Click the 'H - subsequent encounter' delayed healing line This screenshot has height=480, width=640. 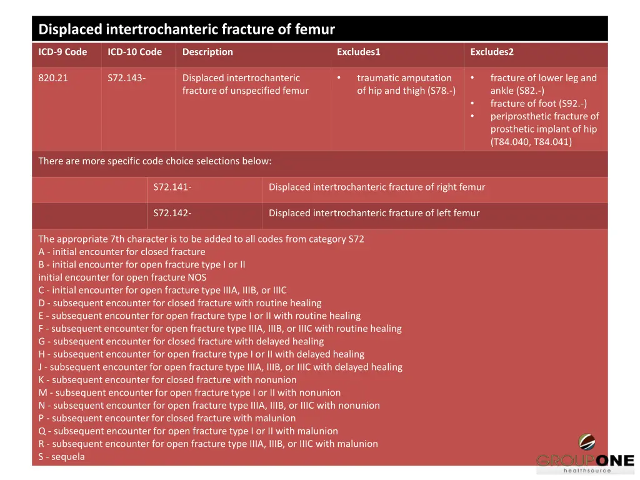click(201, 354)
